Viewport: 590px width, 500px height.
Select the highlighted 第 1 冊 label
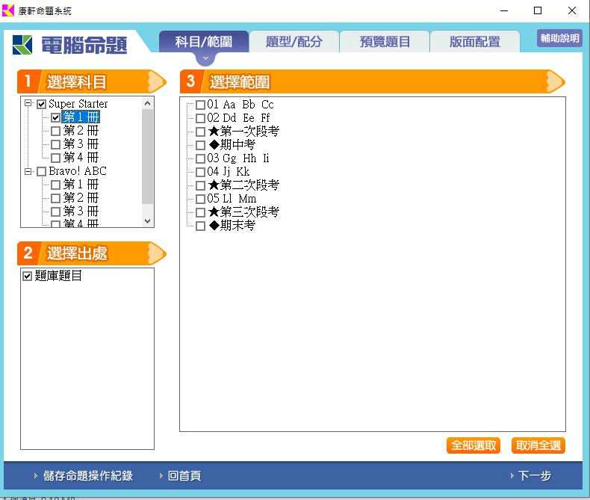(81, 117)
